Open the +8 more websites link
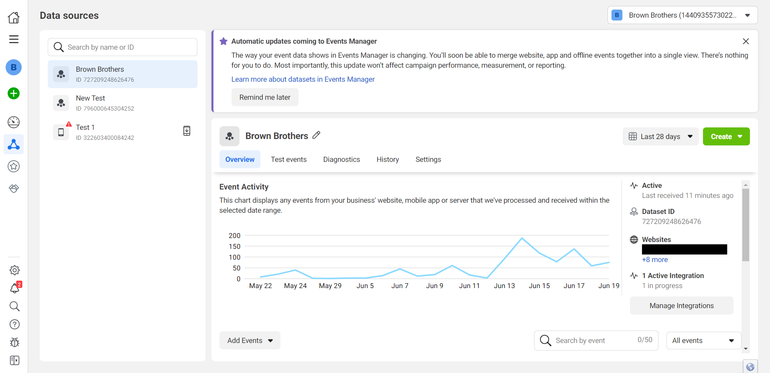The image size is (770, 373). [655, 260]
